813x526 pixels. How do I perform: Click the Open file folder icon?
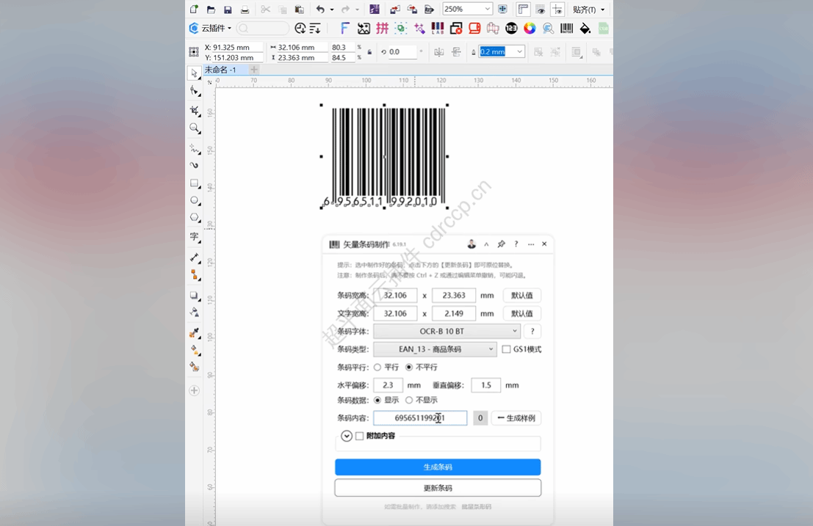pos(211,10)
